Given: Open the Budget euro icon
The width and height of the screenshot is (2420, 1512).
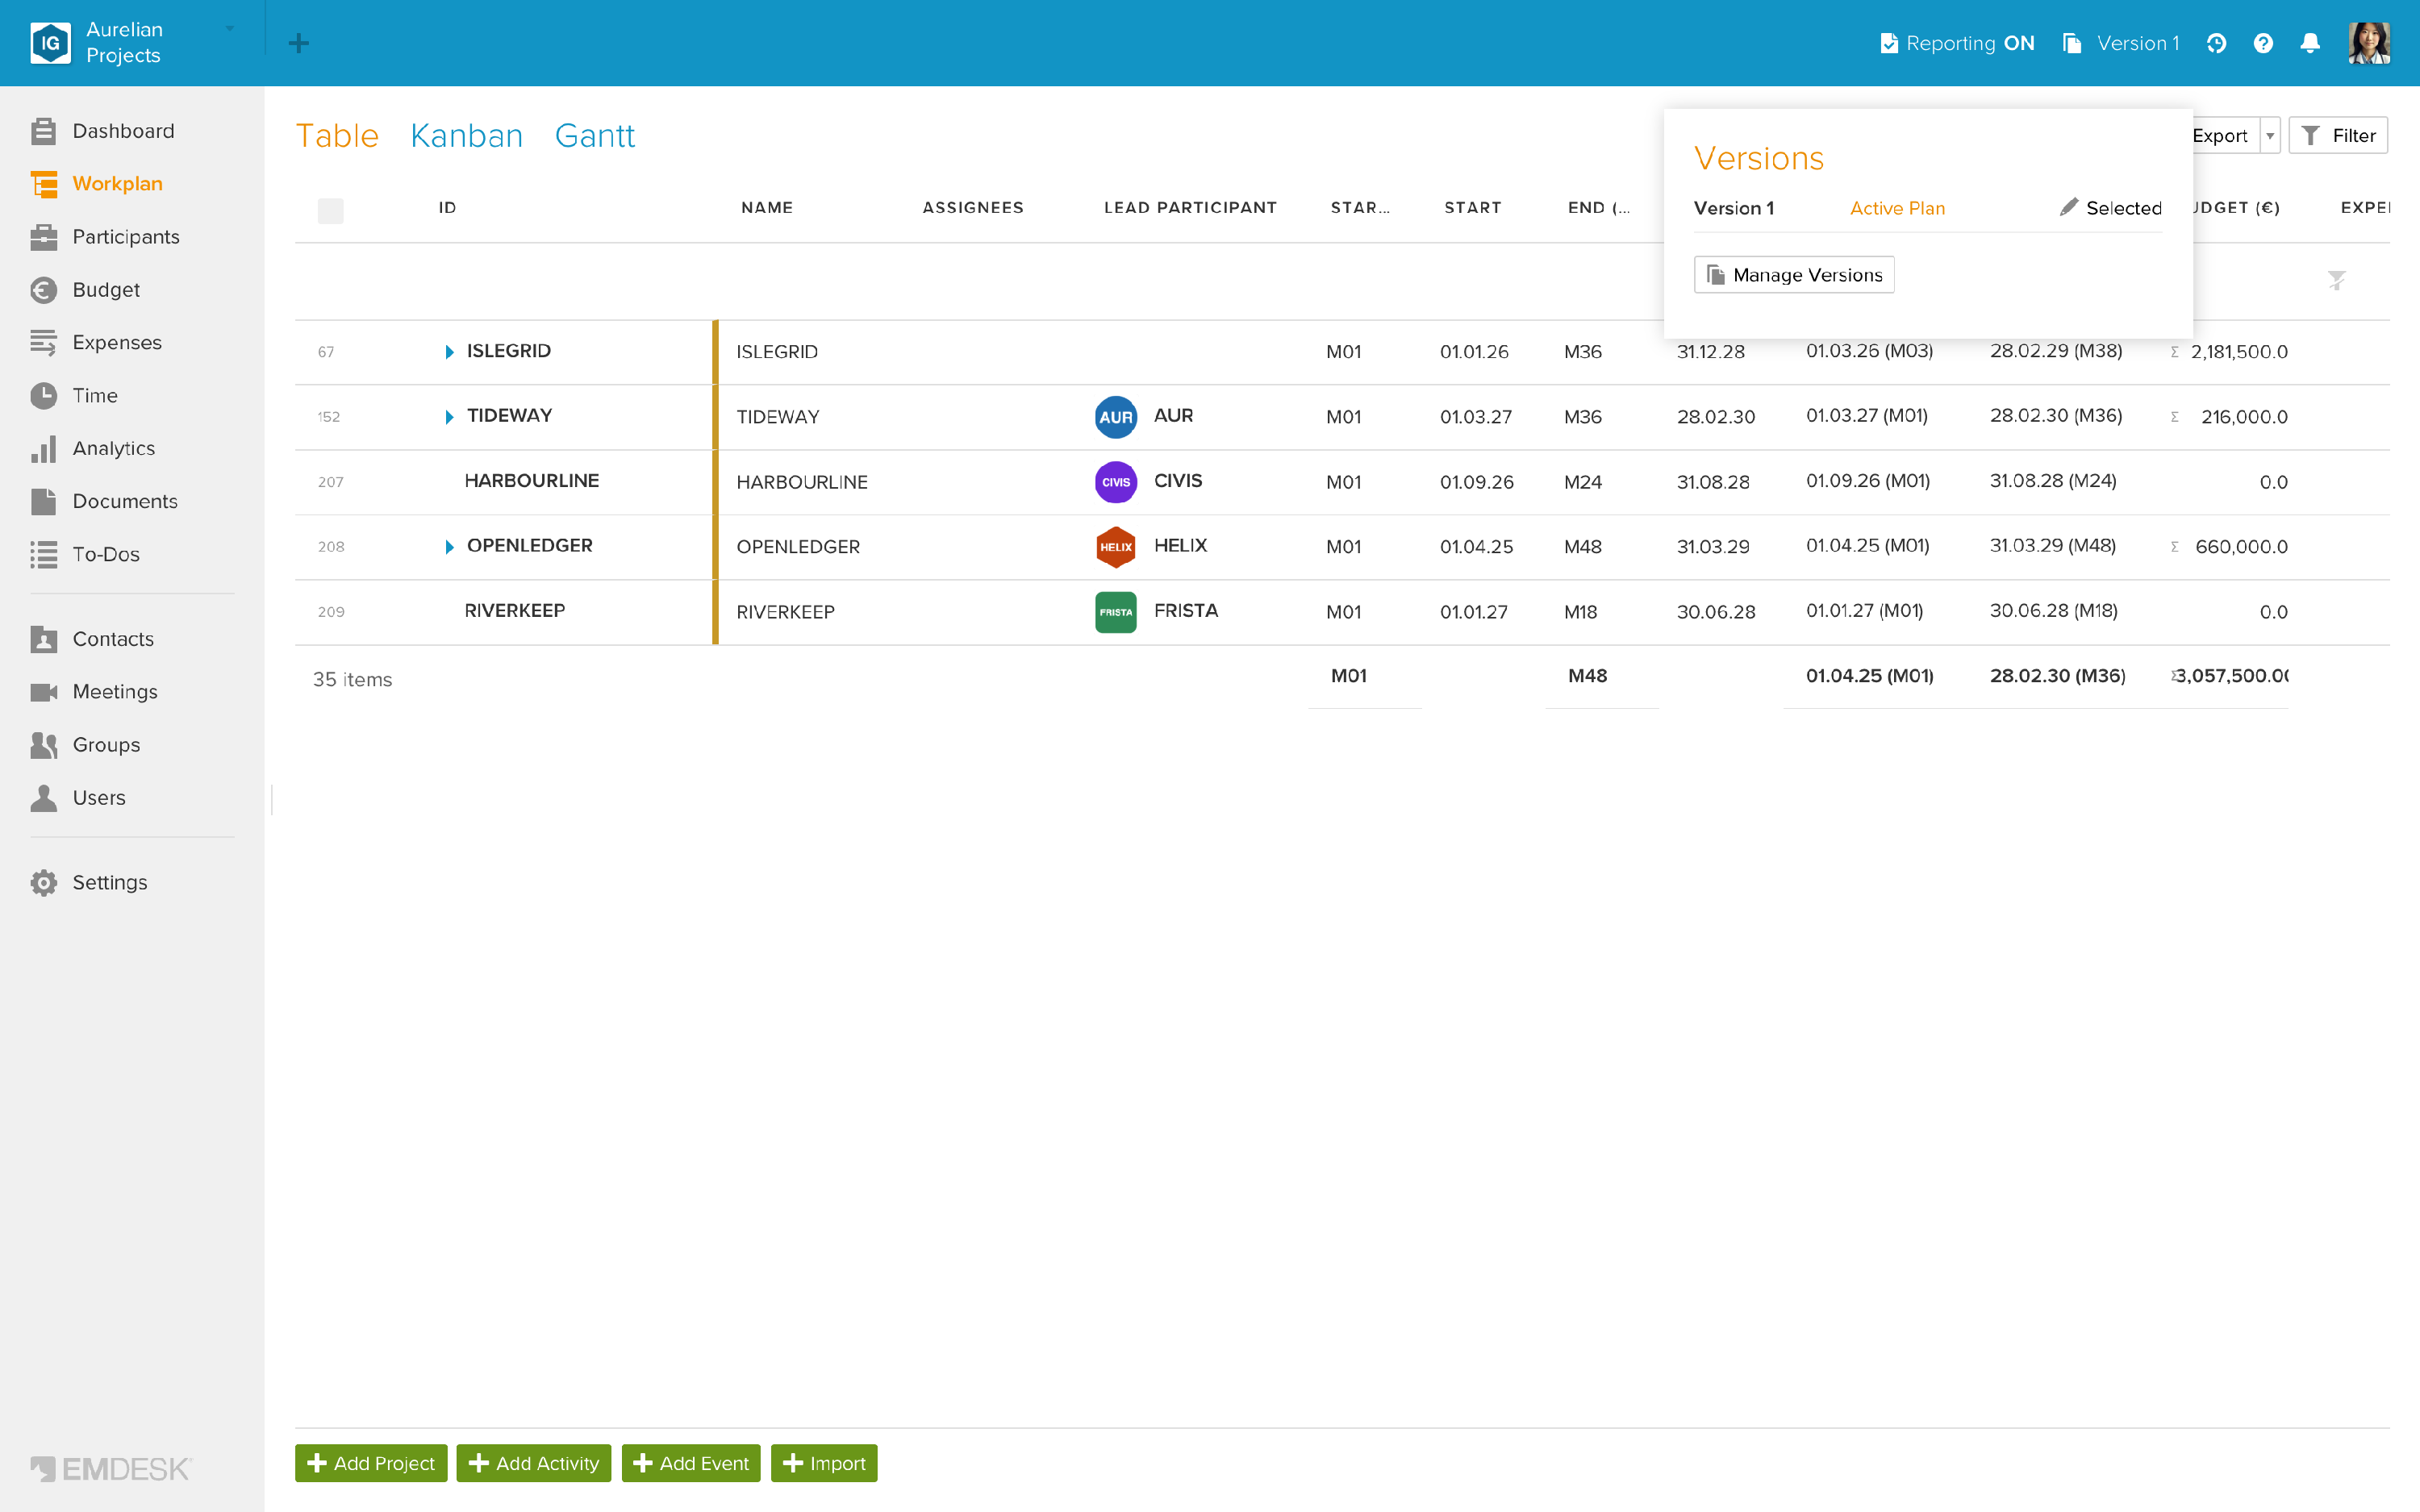Looking at the screenshot, I should pyautogui.click(x=43, y=290).
